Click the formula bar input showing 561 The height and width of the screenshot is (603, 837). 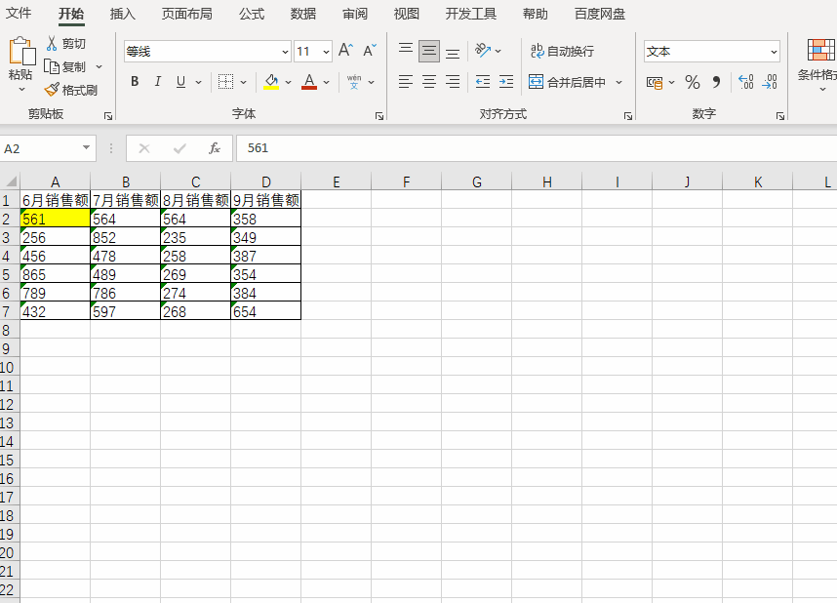tap(536, 148)
